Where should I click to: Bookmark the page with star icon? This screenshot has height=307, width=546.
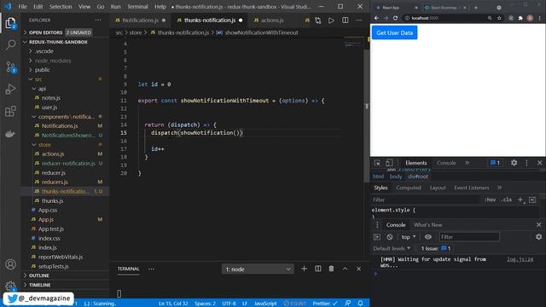(x=499, y=18)
